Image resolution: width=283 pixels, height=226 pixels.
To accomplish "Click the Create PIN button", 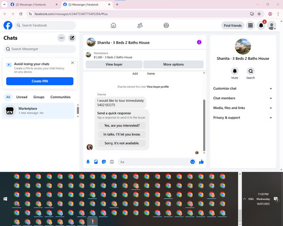I will click(x=40, y=81).
